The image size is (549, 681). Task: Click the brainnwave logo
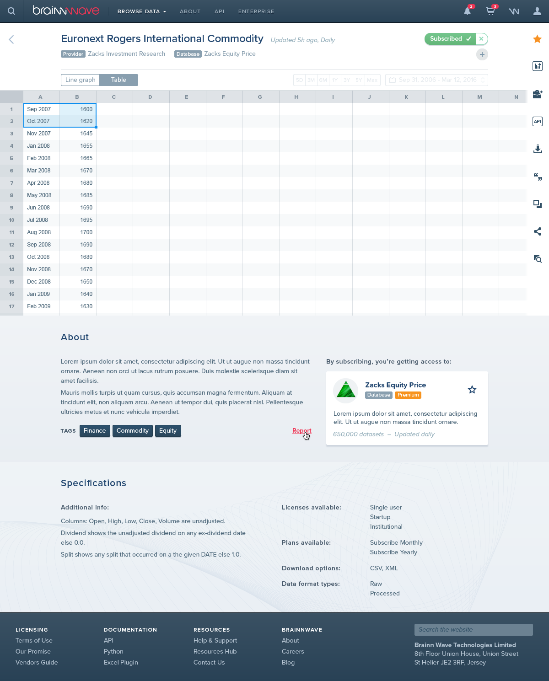tap(66, 11)
